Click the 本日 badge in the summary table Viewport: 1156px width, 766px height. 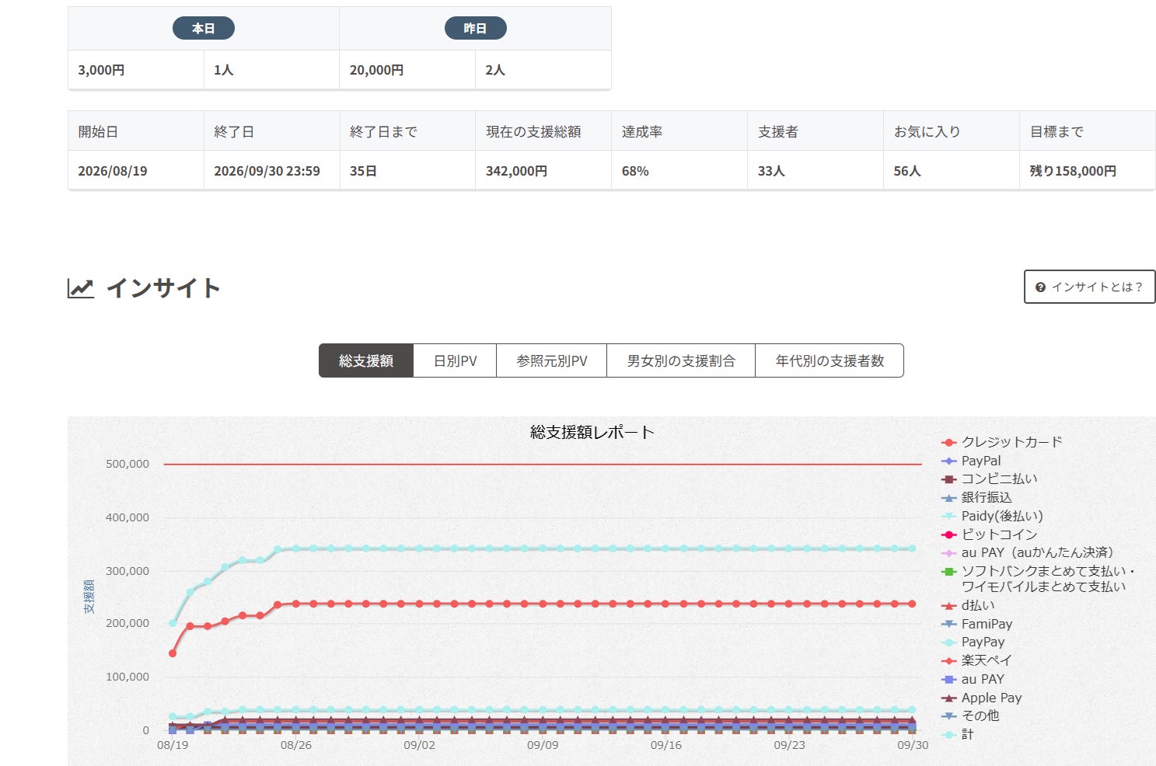204,28
